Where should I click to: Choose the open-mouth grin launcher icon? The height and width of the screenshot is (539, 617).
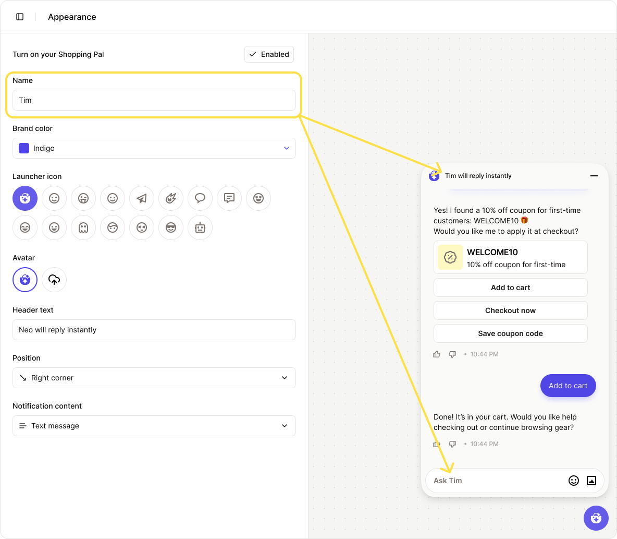point(54,227)
